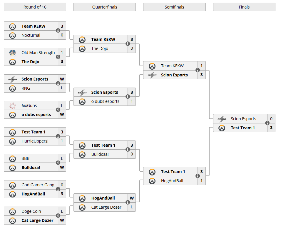Select the Round of 16 header
Screen dimensions: 281x231
click(35, 7)
